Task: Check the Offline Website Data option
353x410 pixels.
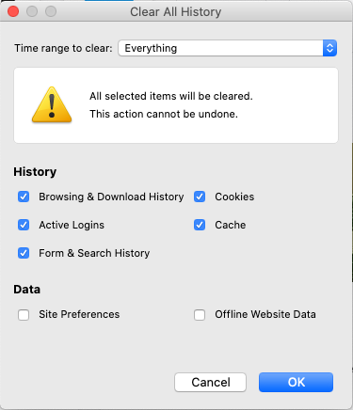Action: (200, 314)
